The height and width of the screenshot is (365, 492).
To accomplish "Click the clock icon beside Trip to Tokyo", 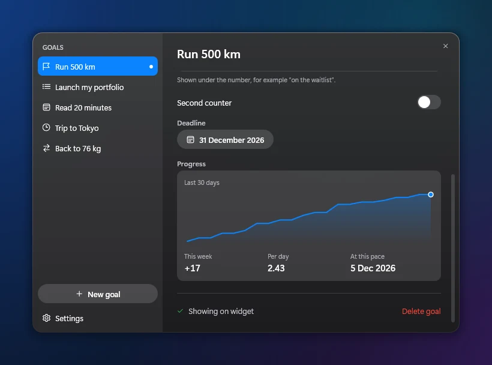I will click(46, 127).
